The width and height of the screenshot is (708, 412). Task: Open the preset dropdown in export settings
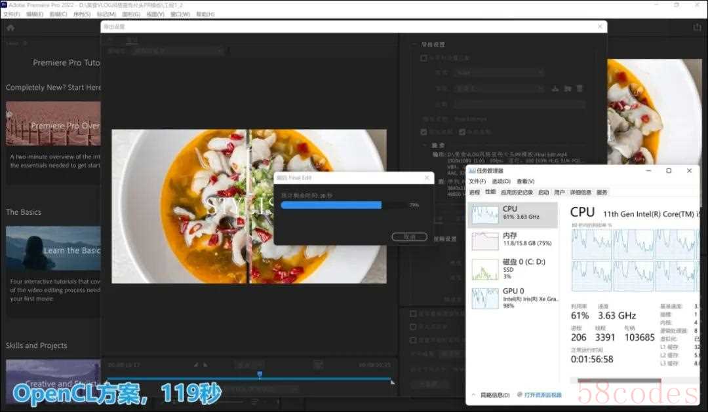coord(499,88)
